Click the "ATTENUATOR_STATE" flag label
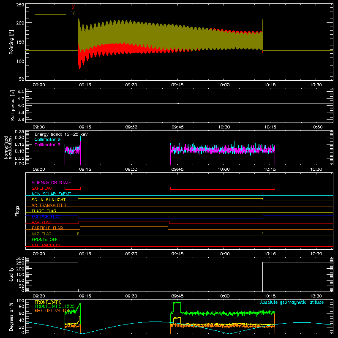 click(x=51, y=183)
